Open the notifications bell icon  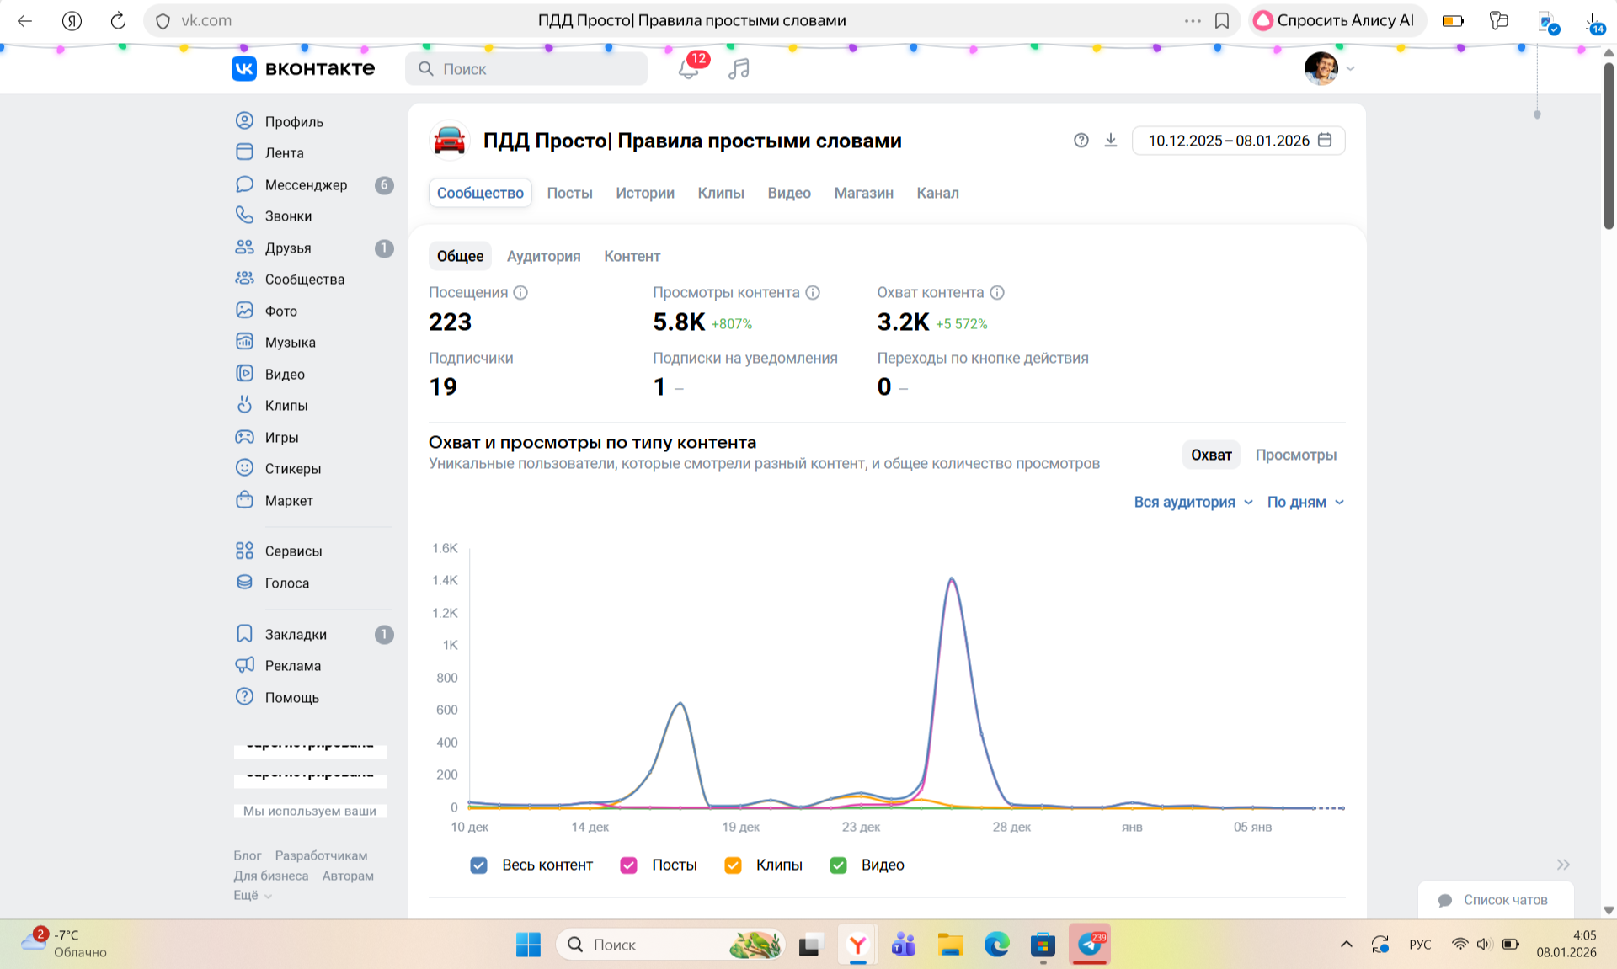[688, 69]
